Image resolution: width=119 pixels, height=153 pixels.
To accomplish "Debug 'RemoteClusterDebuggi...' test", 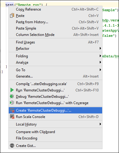I will click(55, 97).
